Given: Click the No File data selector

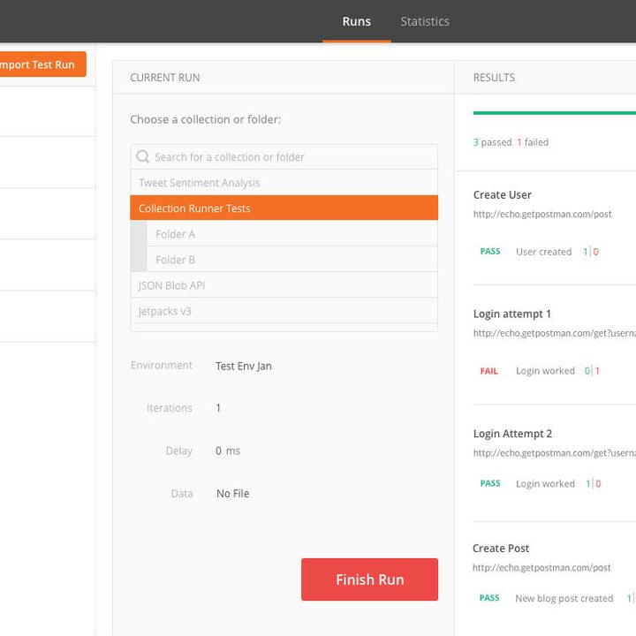Looking at the screenshot, I should coord(233,493).
